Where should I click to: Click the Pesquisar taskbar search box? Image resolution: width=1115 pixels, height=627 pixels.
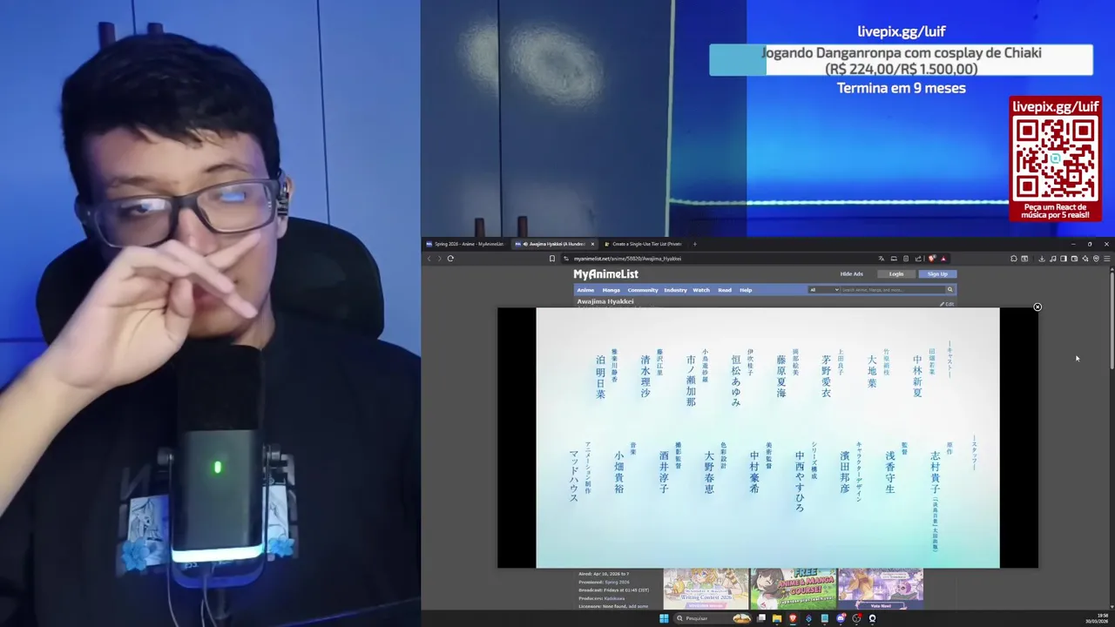[713, 618]
